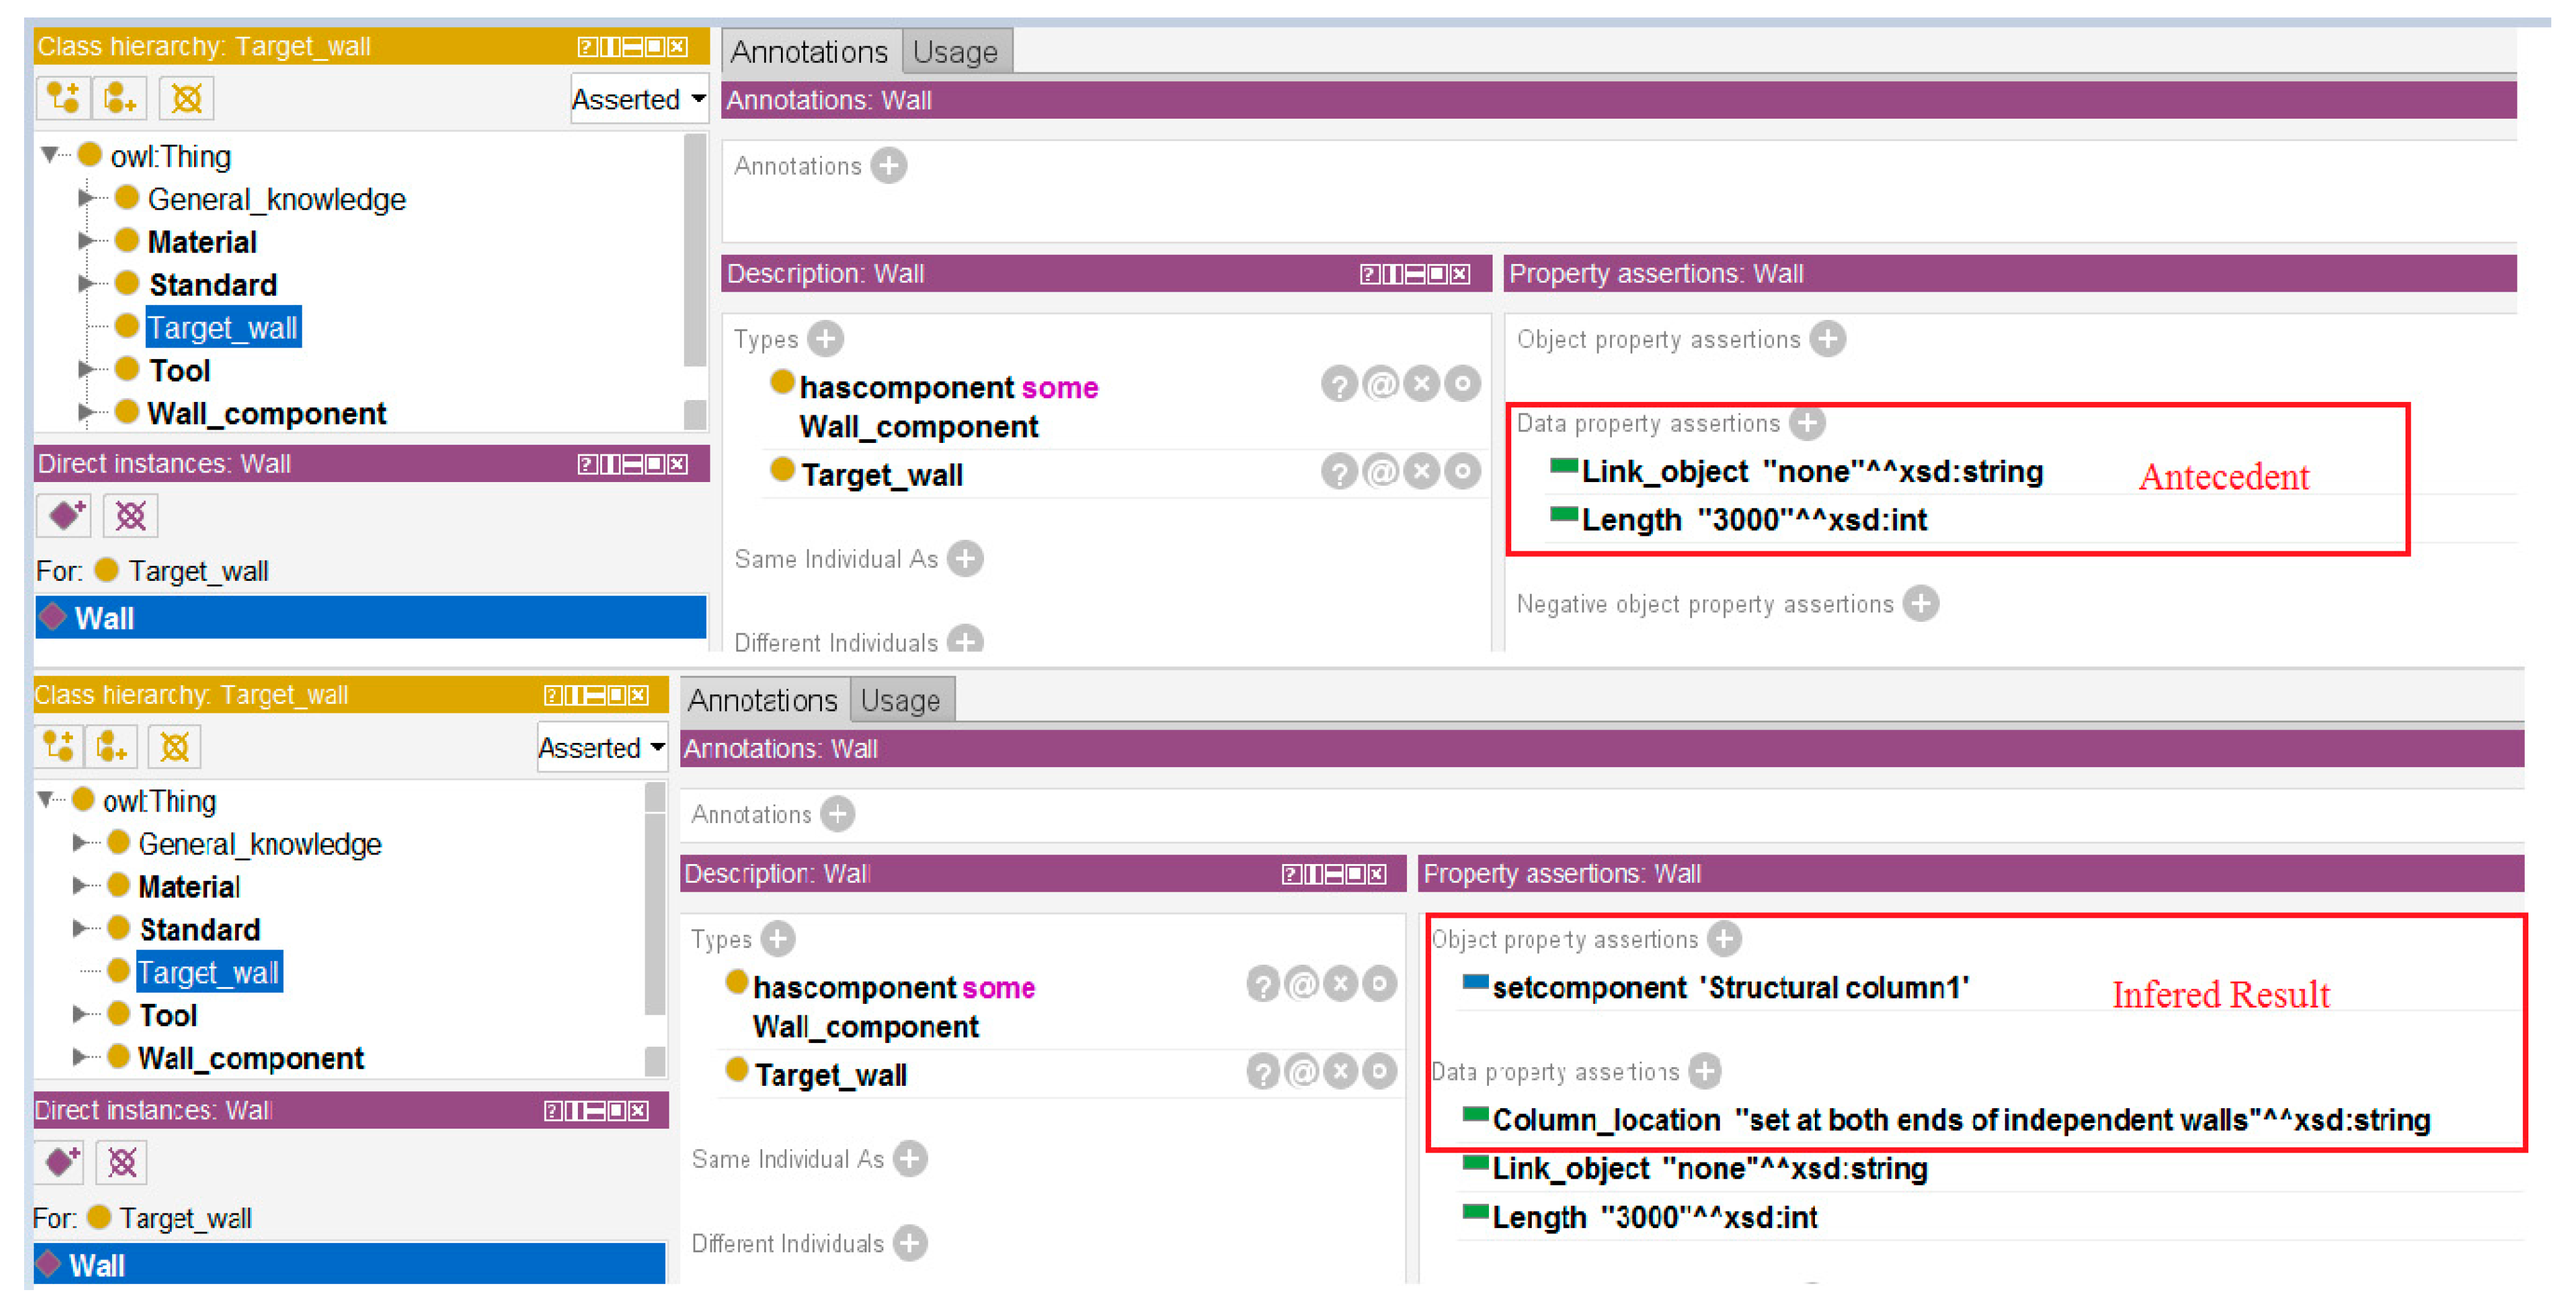This screenshot has height=1313, width=2576.
Task: Click add subclass icon in top hierarchy
Action: tap(63, 98)
